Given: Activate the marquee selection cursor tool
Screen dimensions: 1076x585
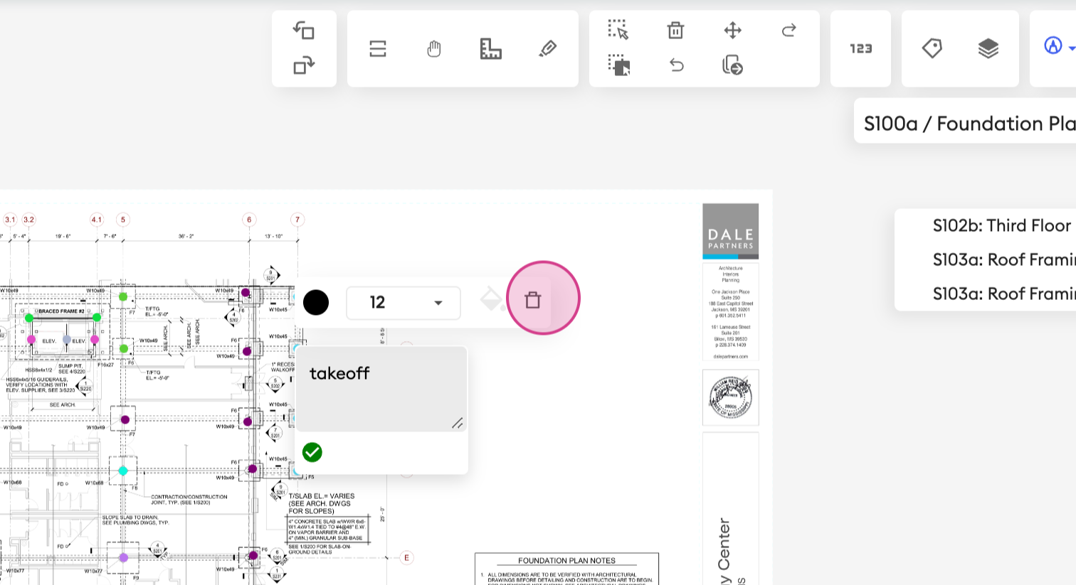Looking at the screenshot, I should [618, 30].
